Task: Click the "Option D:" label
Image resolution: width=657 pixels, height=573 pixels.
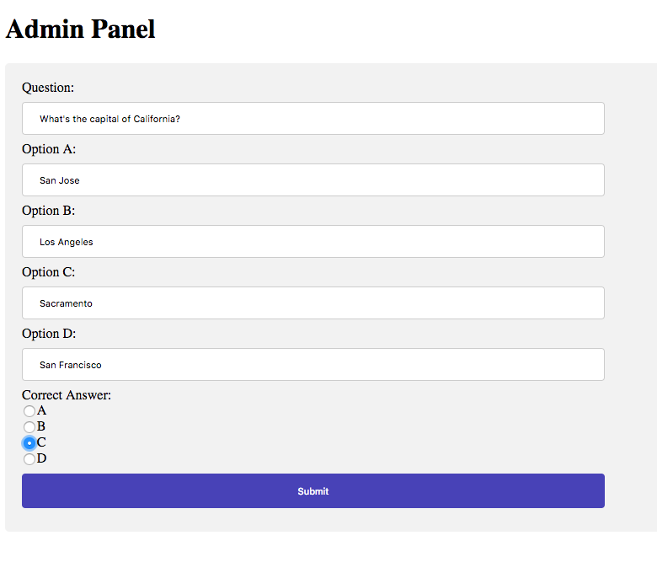Action: pyautogui.click(x=49, y=334)
